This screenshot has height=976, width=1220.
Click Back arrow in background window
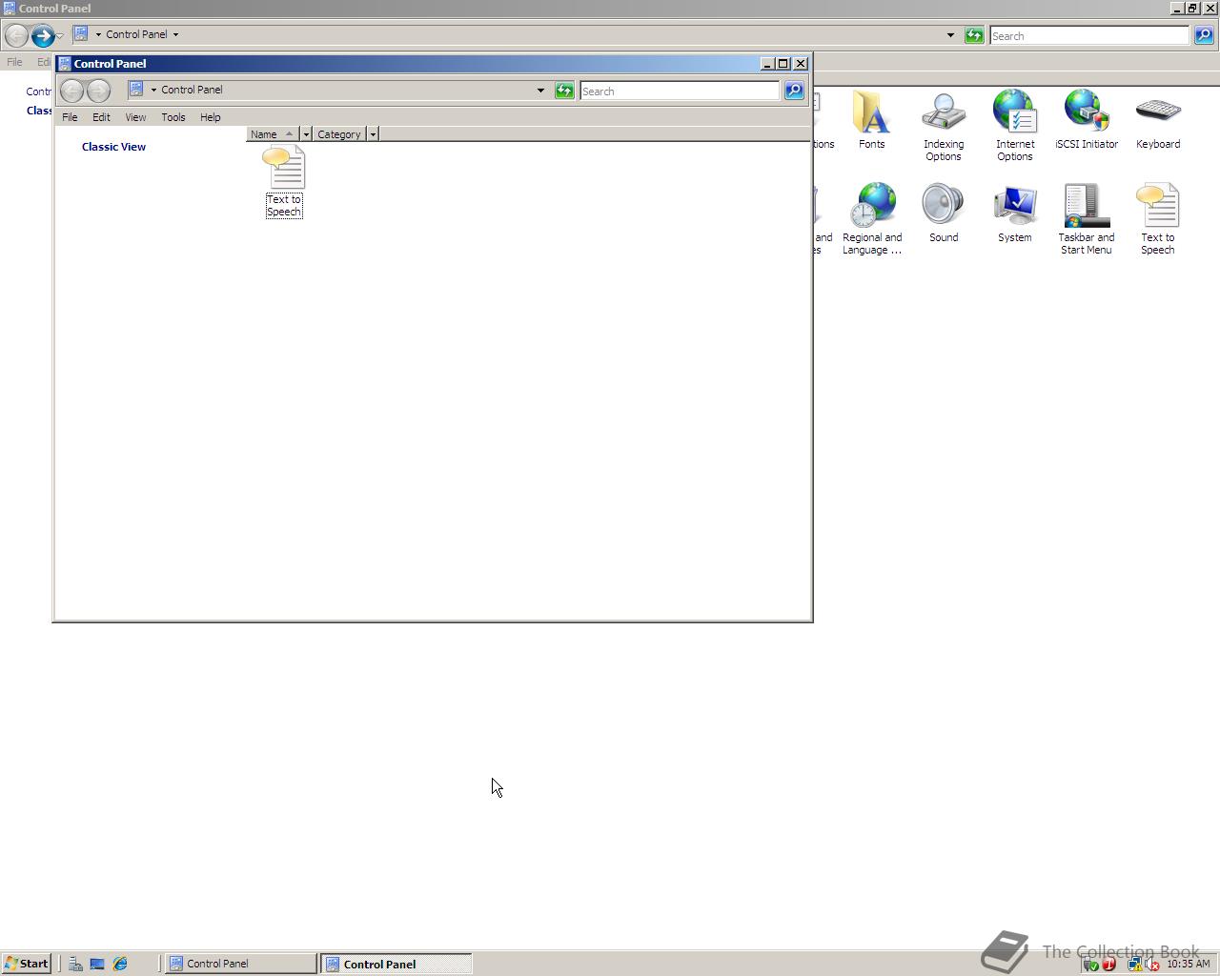[x=16, y=35]
